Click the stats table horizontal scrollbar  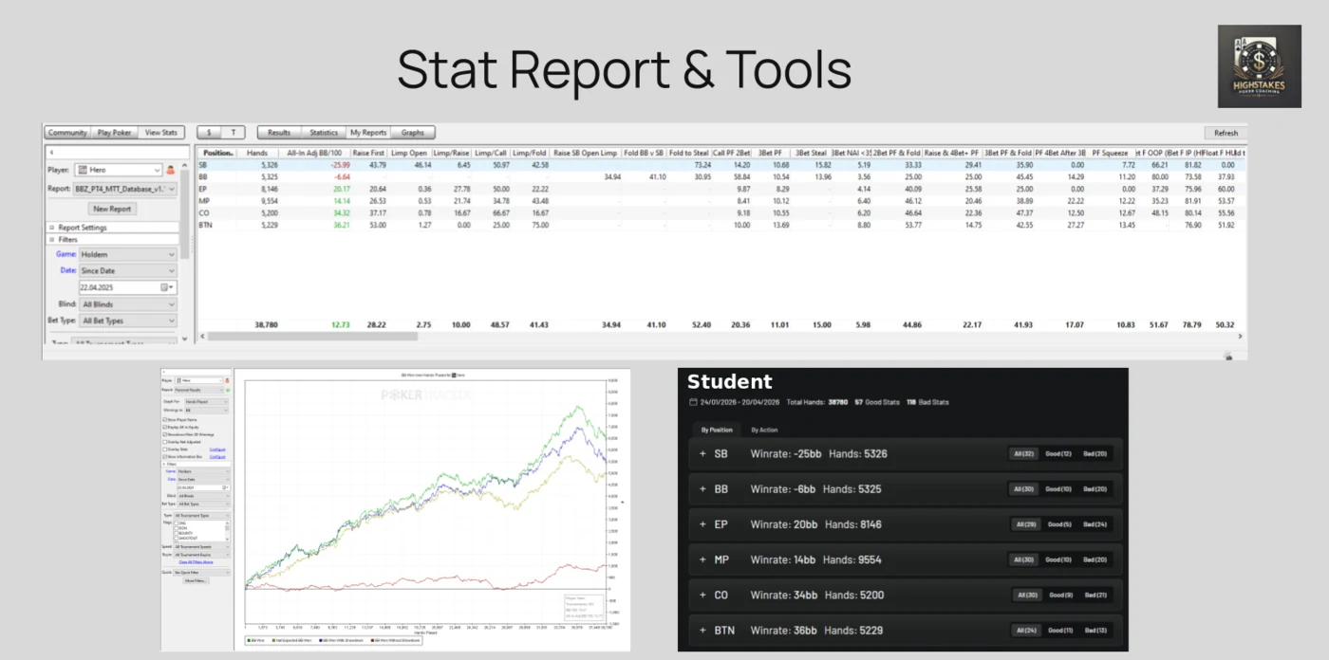click(313, 336)
